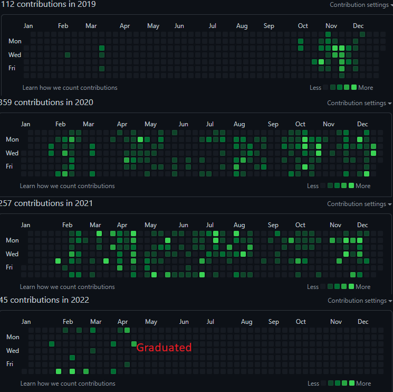This screenshot has width=393, height=392.
Task: Click the green cell left of 'Graduated' label
Action: pos(134,344)
